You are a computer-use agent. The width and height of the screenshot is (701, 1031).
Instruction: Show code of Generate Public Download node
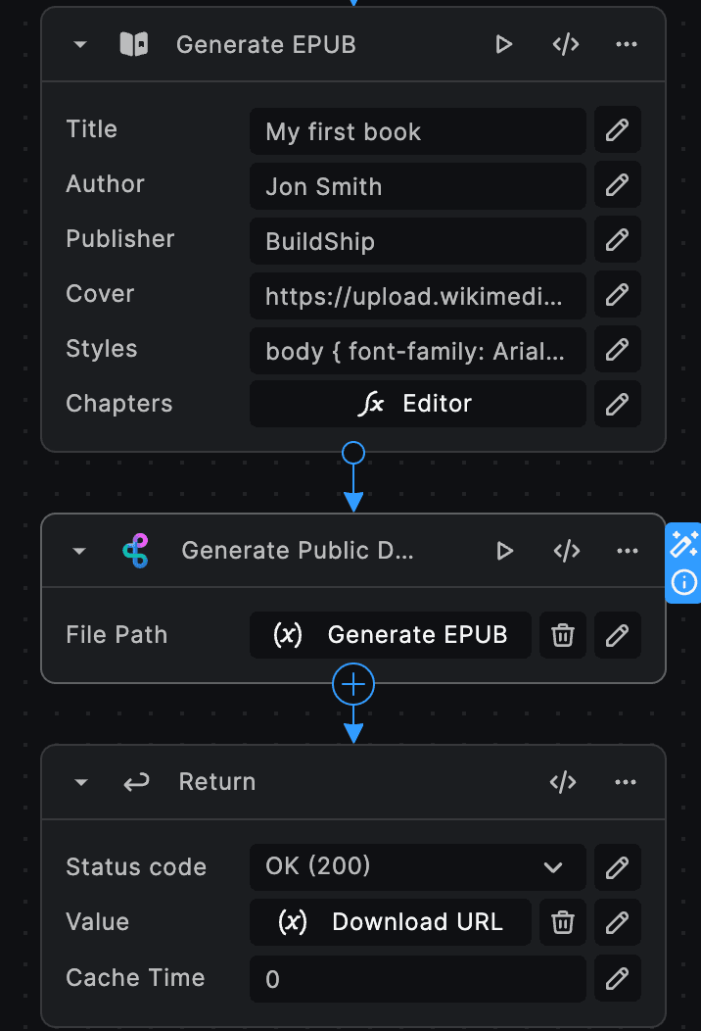[x=567, y=551]
